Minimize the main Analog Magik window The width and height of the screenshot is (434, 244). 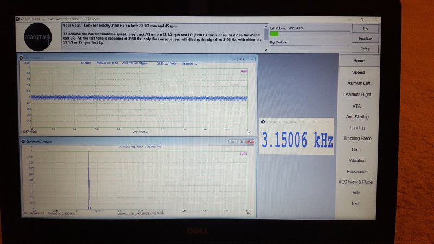349,20
